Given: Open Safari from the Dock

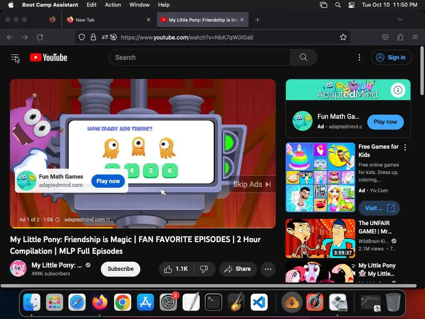Looking at the screenshot, I should coord(77,302).
